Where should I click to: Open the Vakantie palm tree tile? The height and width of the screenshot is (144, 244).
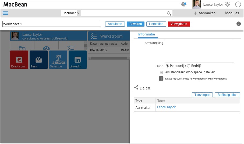point(58,59)
